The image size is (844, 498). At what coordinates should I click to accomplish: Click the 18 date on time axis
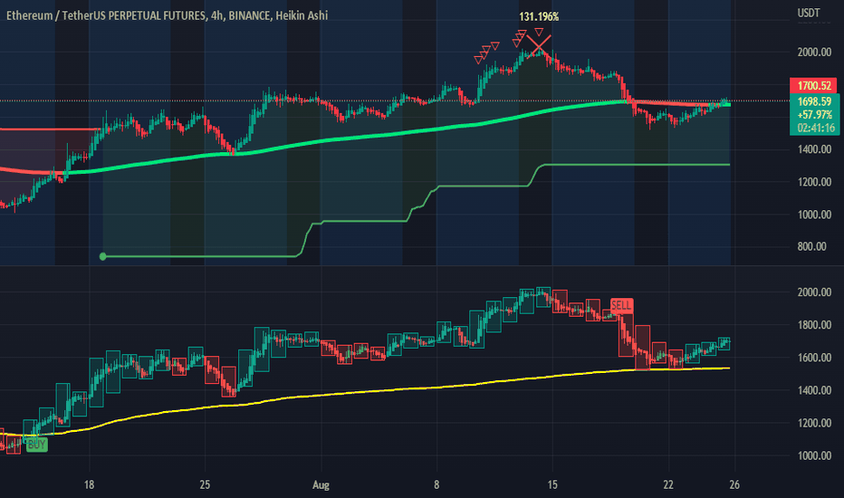pyautogui.click(x=89, y=484)
